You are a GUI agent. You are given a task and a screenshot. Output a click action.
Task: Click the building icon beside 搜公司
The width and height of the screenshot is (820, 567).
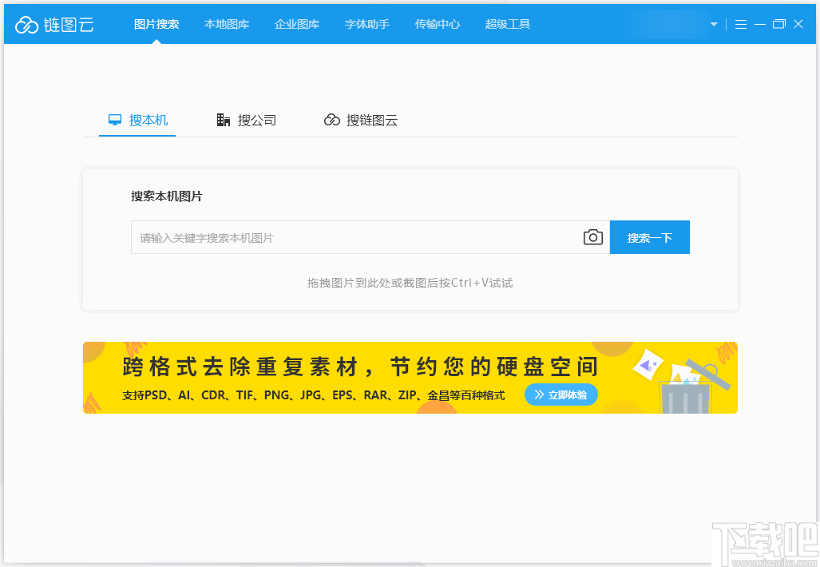[x=224, y=119]
